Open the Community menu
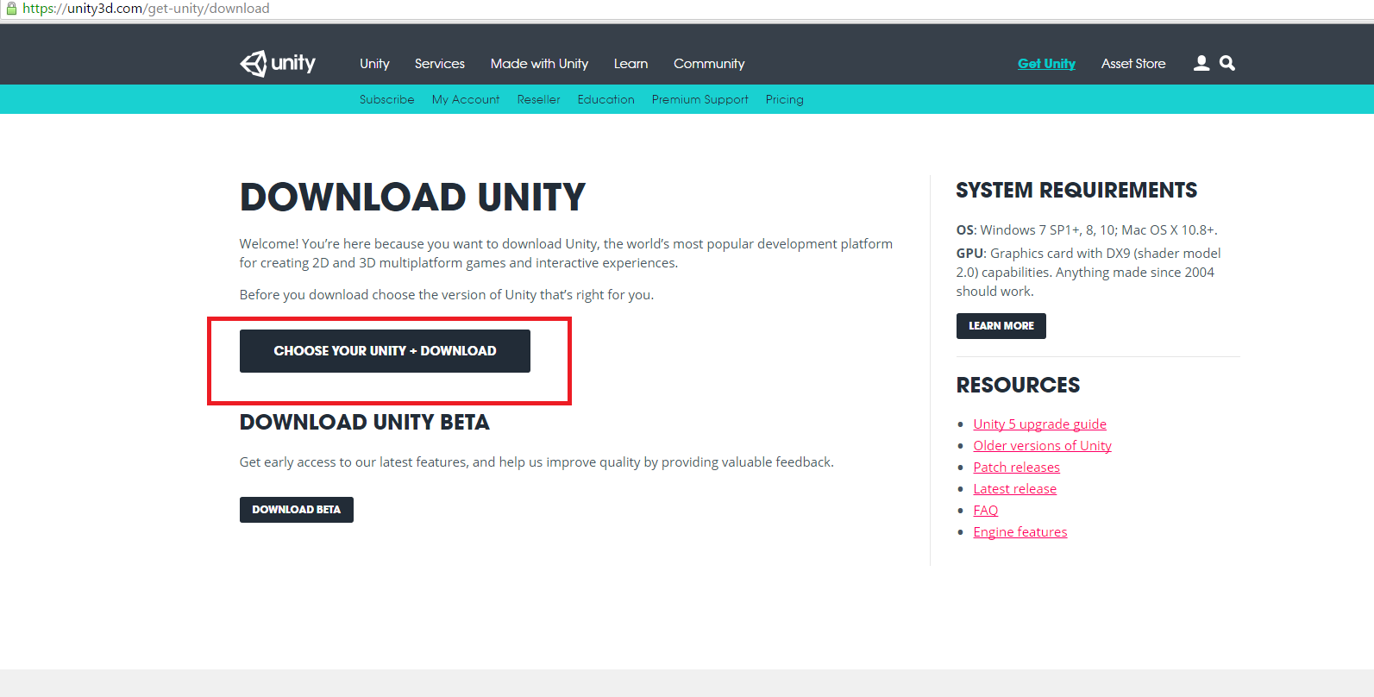This screenshot has height=697, width=1374. pyautogui.click(x=709, y=64)
